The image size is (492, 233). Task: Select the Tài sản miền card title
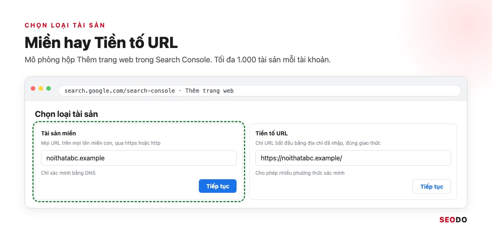click(x=58, y=133)
